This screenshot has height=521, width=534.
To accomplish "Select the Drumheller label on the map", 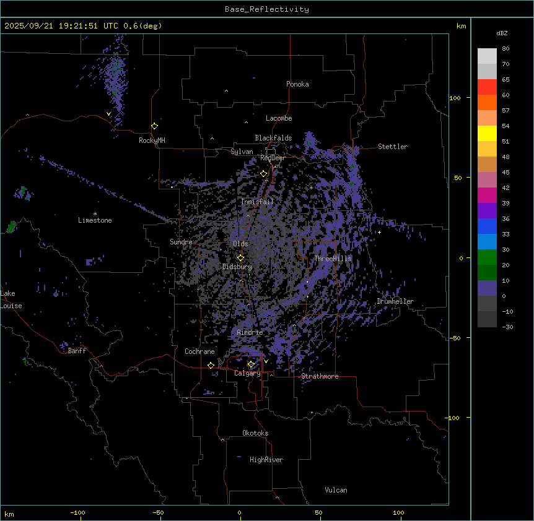I will pos(395,301).
